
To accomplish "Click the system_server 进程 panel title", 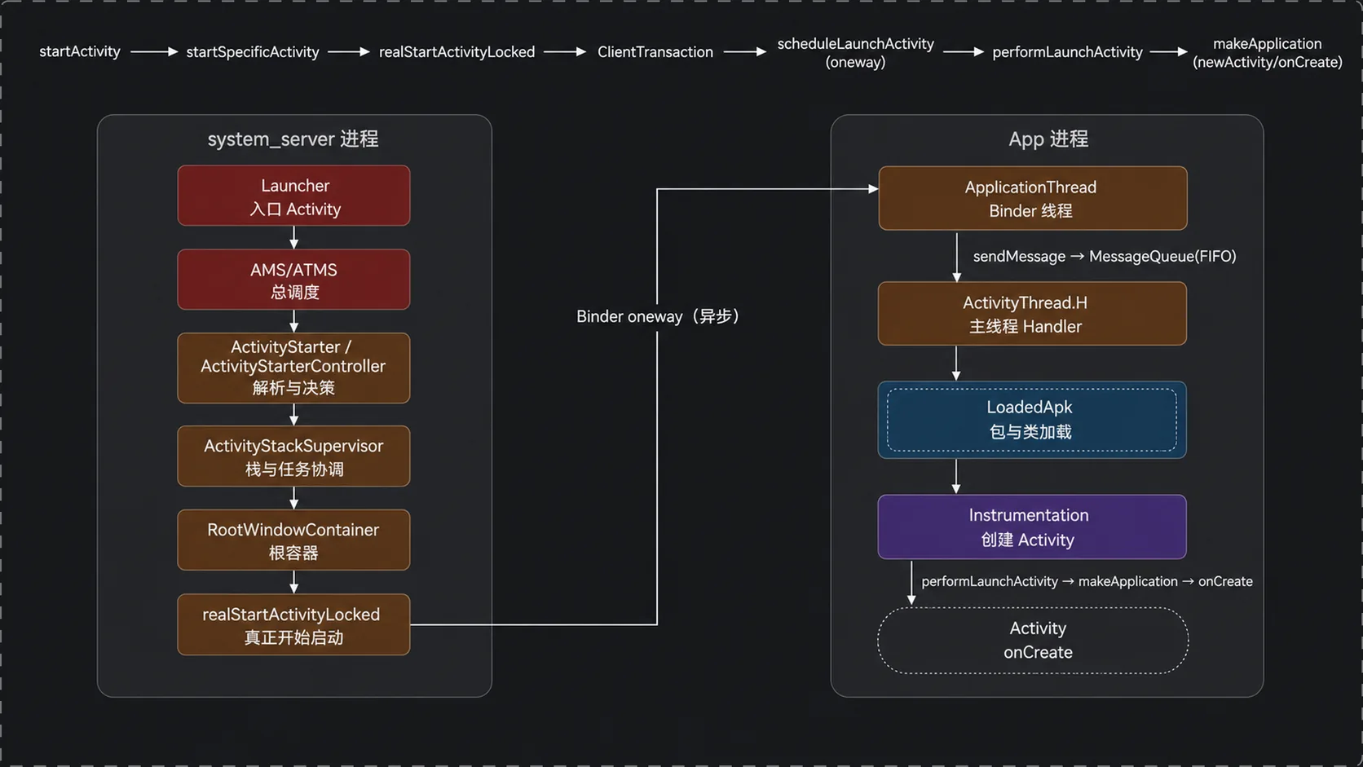I will (293, 139).
